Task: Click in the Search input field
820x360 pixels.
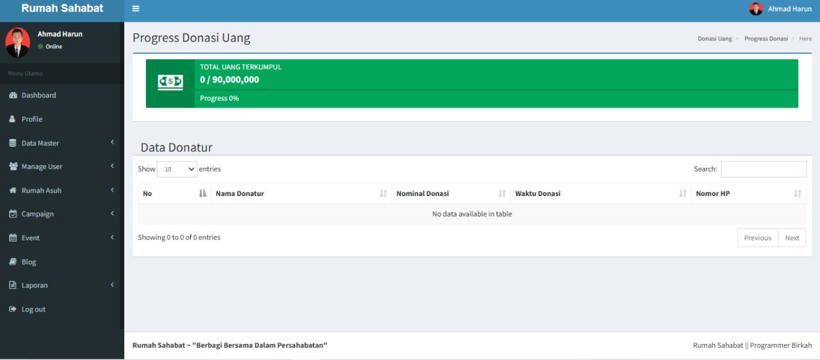Action: pos(763,169)
